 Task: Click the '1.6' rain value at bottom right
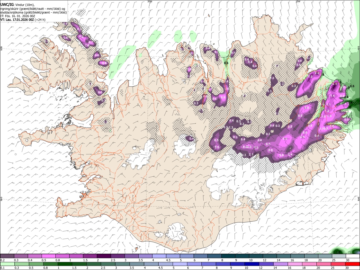click(338, 252)
